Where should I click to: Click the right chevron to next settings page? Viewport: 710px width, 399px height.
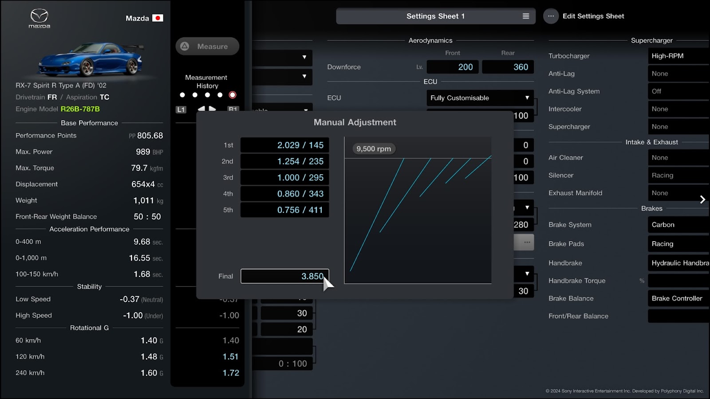coord(702,199)
